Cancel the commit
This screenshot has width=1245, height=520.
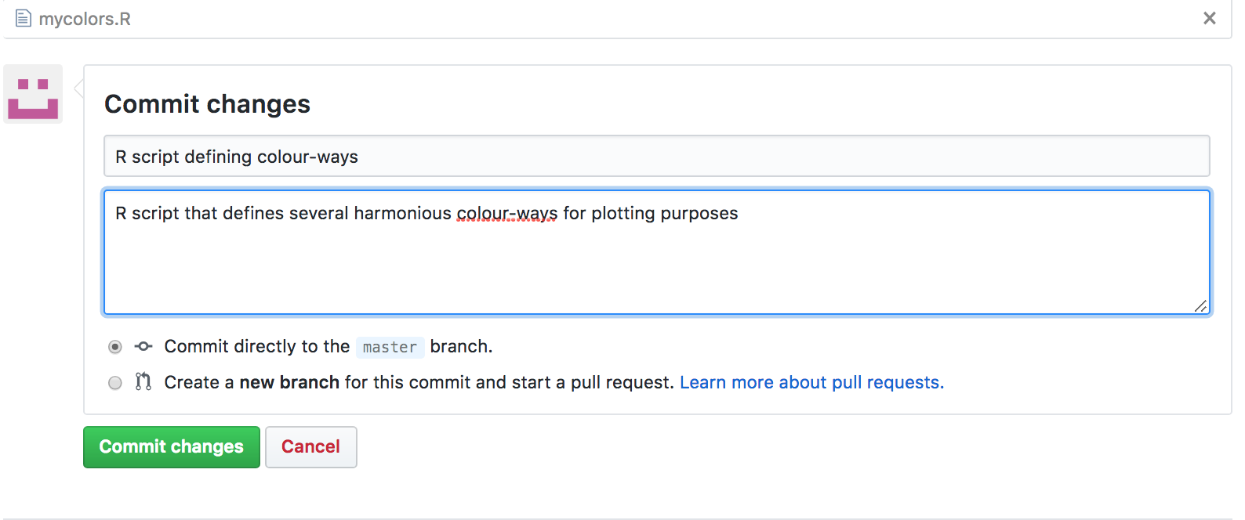coord(311,447)
